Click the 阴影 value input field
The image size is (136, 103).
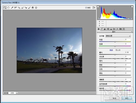click(x=128, y=65)
